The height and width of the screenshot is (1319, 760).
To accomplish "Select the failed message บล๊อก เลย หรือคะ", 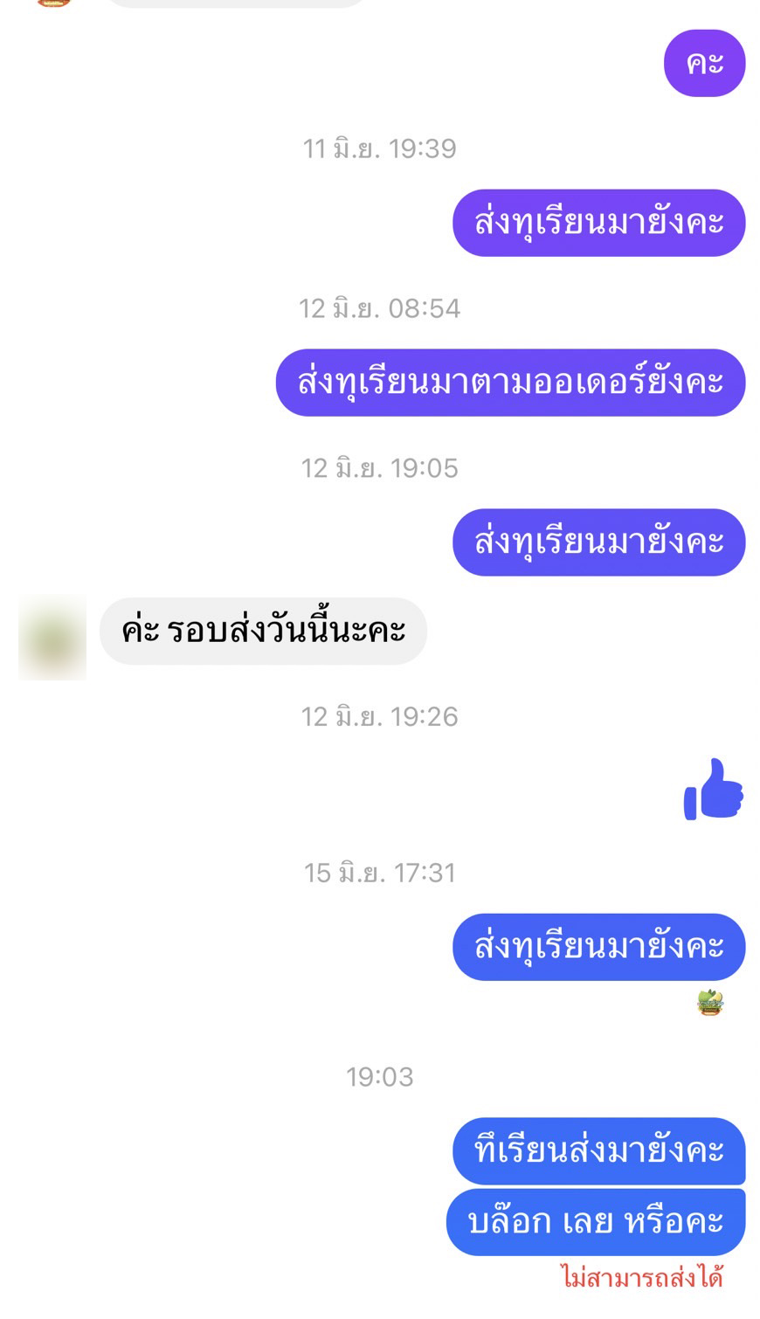I will (x=596, y=1221).
